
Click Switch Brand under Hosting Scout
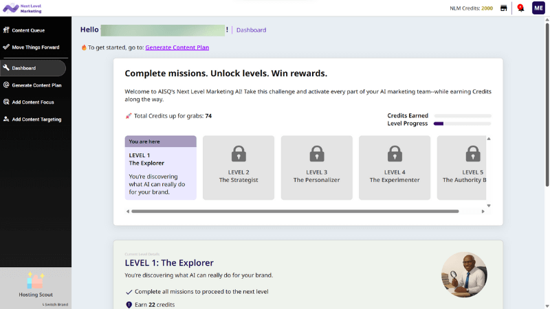56,304
